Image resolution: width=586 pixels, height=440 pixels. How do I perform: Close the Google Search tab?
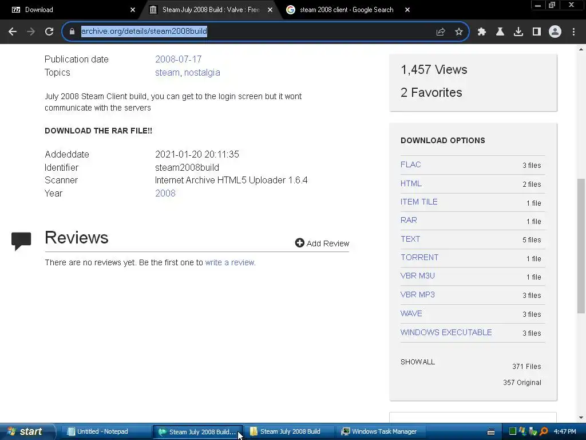coord(407,10)
